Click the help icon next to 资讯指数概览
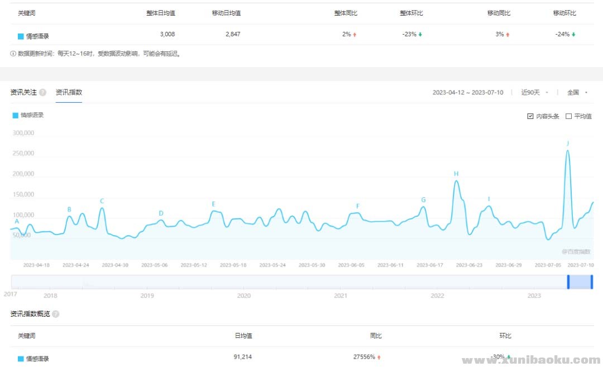This screenshot has width=603, height=367. click(x=56, y=314)
